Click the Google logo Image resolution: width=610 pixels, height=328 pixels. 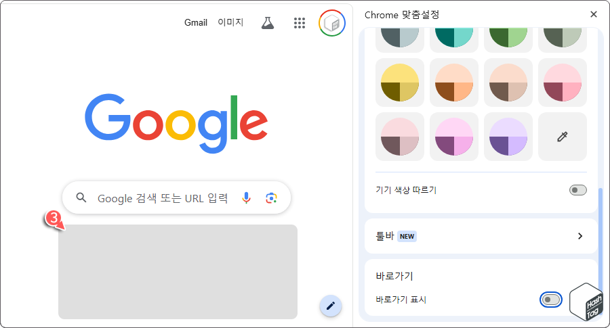click(176, 122)
